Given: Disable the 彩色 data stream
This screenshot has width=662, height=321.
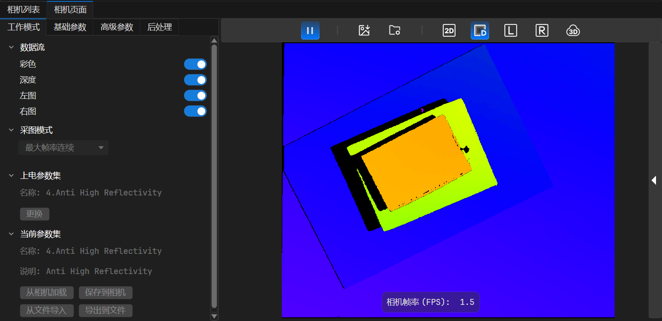Looking at the screenshot, I should pos(195,64).
